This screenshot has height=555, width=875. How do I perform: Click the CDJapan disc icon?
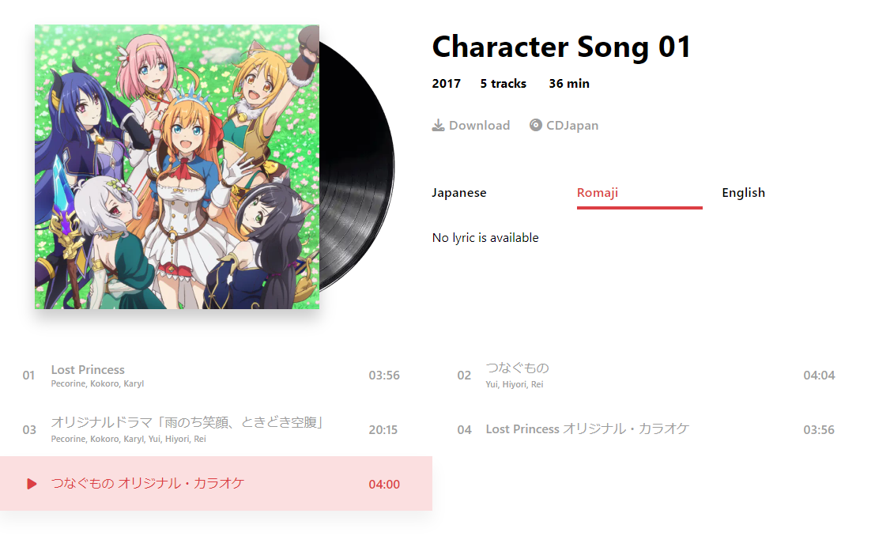(536, 125)
